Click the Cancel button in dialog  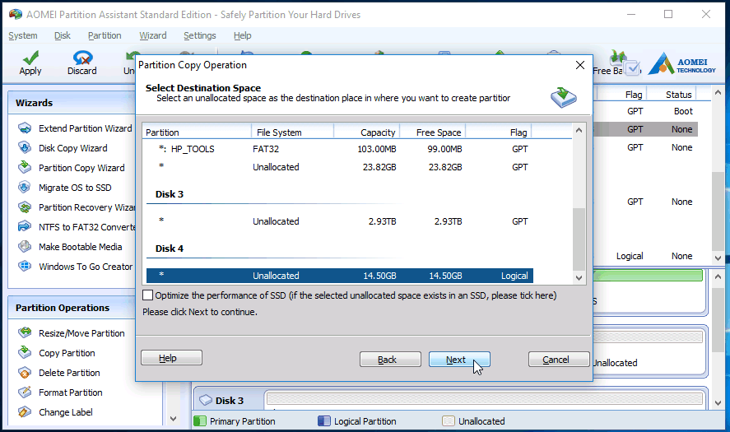click(x=559, y=360)
